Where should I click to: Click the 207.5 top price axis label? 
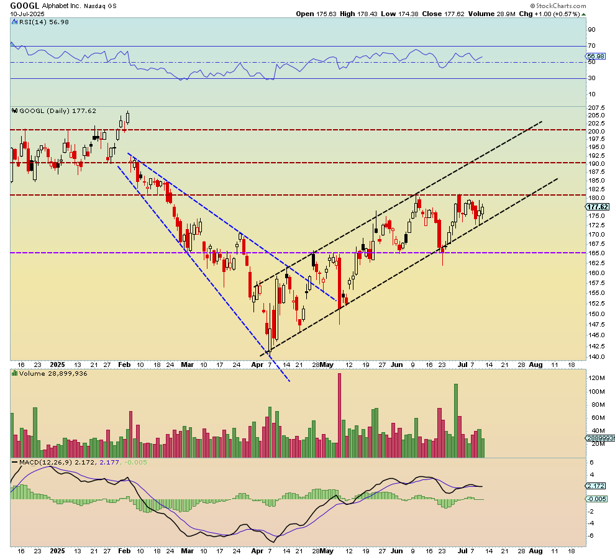(596, 108)
